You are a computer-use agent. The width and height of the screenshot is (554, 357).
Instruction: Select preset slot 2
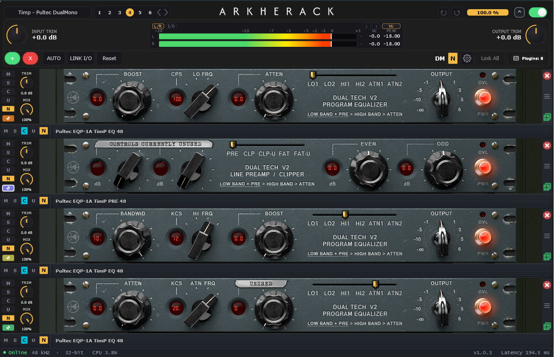pyautogui.click(x=109, y=12)
